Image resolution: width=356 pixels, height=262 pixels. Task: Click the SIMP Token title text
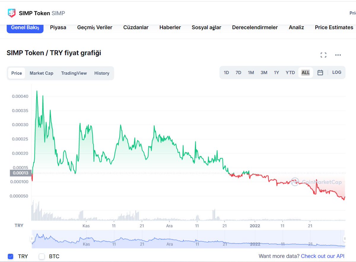point(34,13)
